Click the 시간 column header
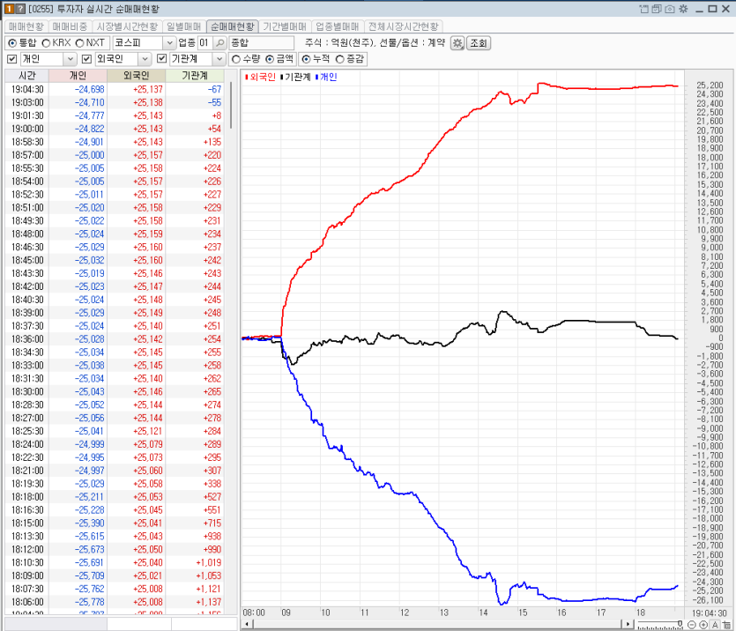736x631 pixels. [27, 76]
